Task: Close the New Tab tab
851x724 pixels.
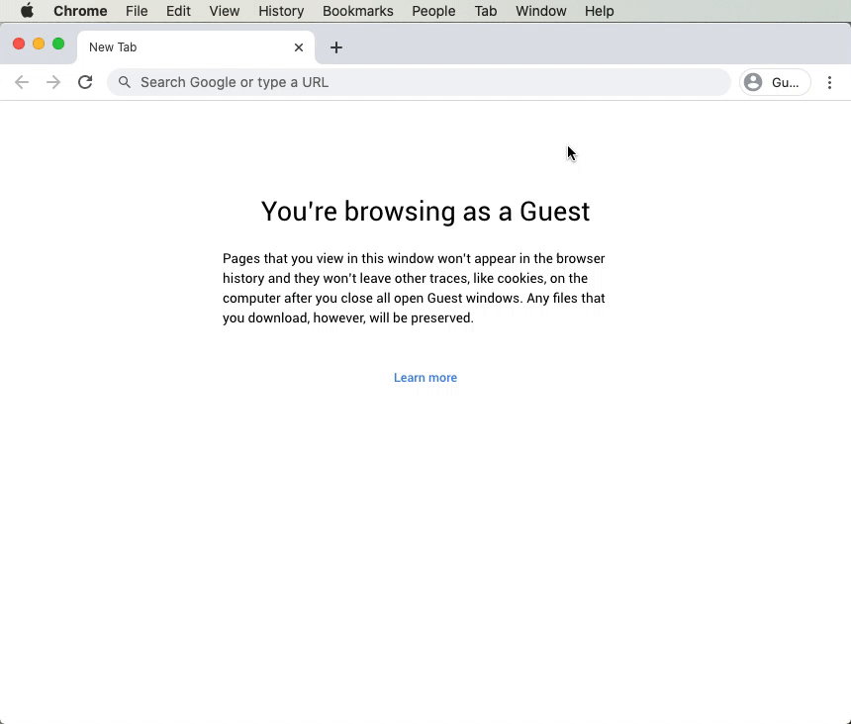Action: [x=299, y=47]
